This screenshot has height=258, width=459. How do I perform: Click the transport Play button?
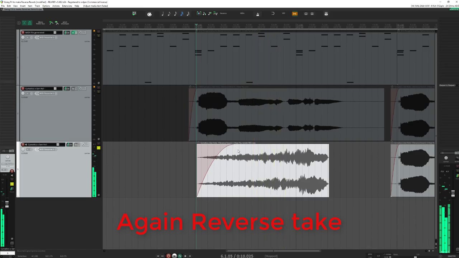click(174, 256)
